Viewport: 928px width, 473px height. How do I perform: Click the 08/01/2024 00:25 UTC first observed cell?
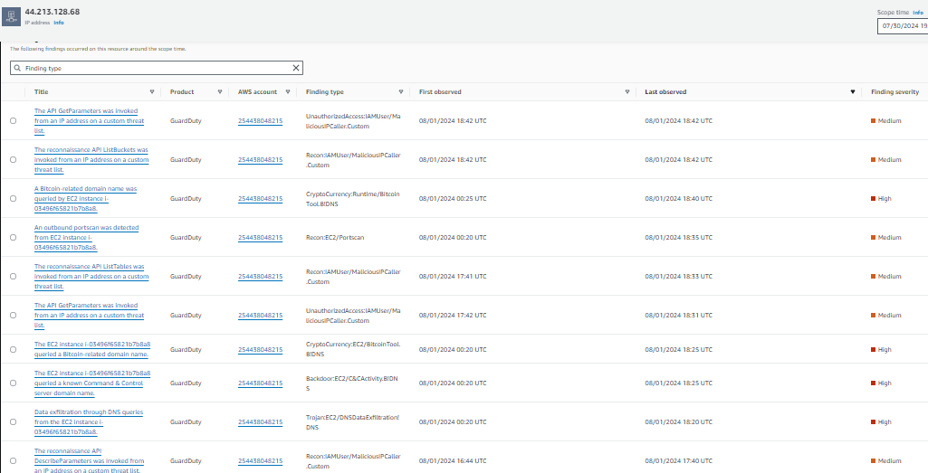(x=453, y=199)
